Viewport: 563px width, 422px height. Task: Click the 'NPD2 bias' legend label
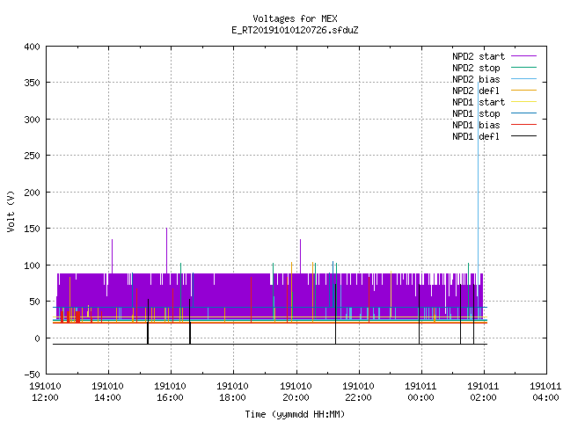click(476, 79)
